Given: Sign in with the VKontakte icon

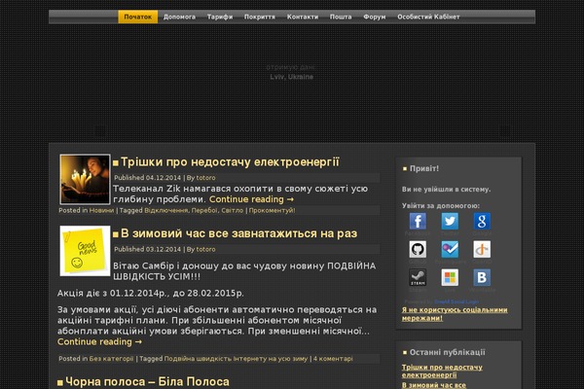Looking at the screenshot, I should [x=482, y=278].
